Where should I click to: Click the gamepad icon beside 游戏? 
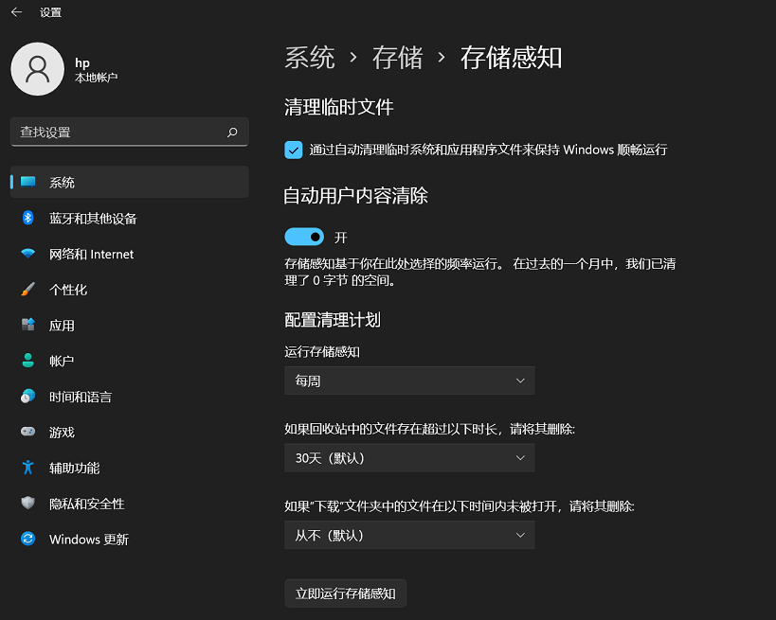(28, 432)
